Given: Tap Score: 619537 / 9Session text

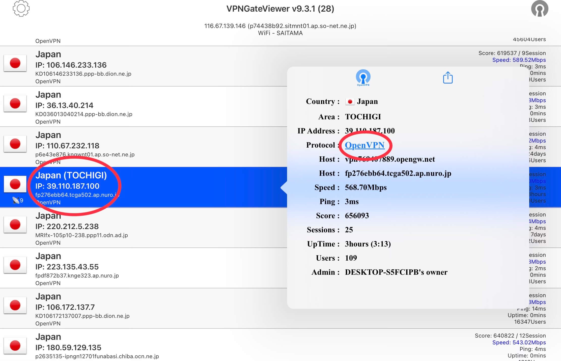Looking at the screenshot, I should pos(512,53).
